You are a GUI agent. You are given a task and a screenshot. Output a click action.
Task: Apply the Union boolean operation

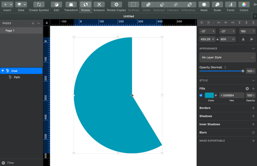(x=148, y=5)
